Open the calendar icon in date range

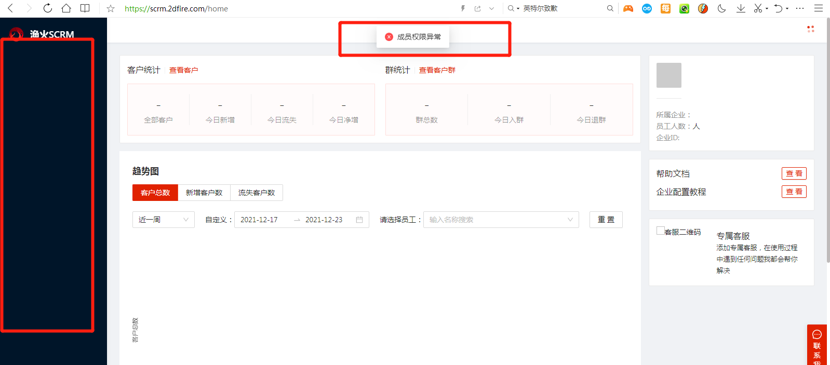click(359, 220)
